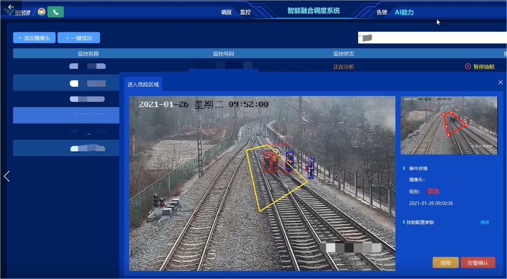Click the 暂停抽帧 link
The image size is (507, 279).
click(484, 67)
